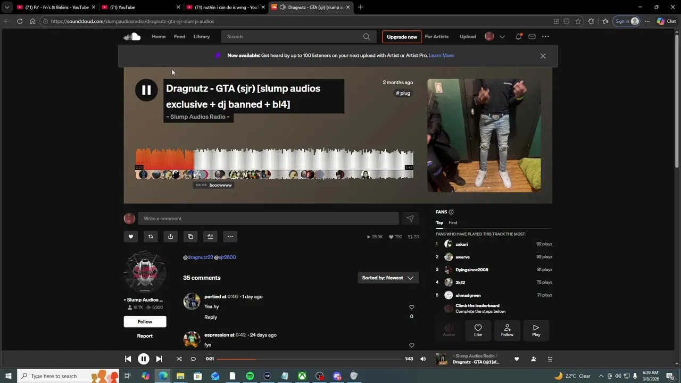Click the Like step in leaderboard steps
The width and height of the screenshot is (681, 383).
pos(478,330)
